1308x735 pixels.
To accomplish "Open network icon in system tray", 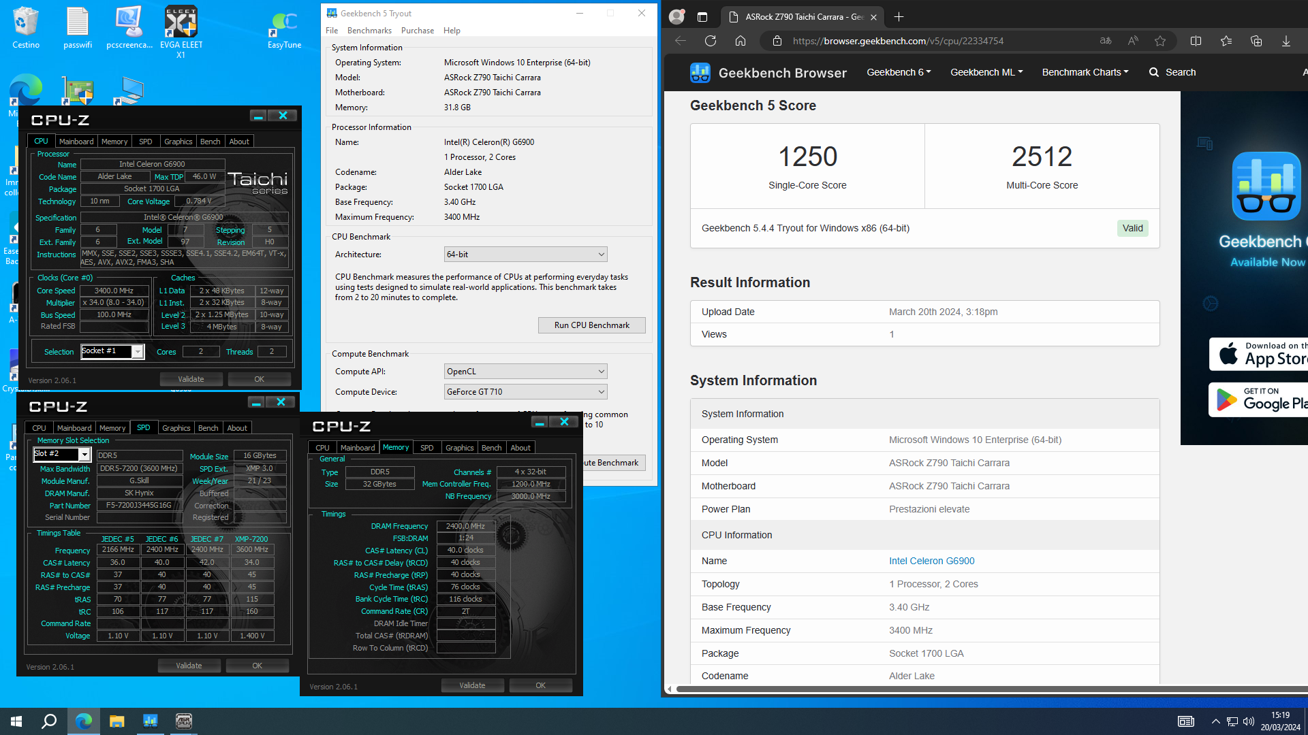I will pos(1232,721).
